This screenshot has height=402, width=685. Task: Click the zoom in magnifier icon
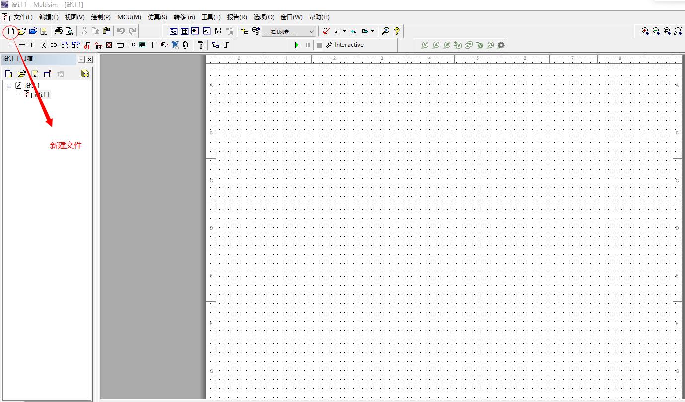(645, 31)
